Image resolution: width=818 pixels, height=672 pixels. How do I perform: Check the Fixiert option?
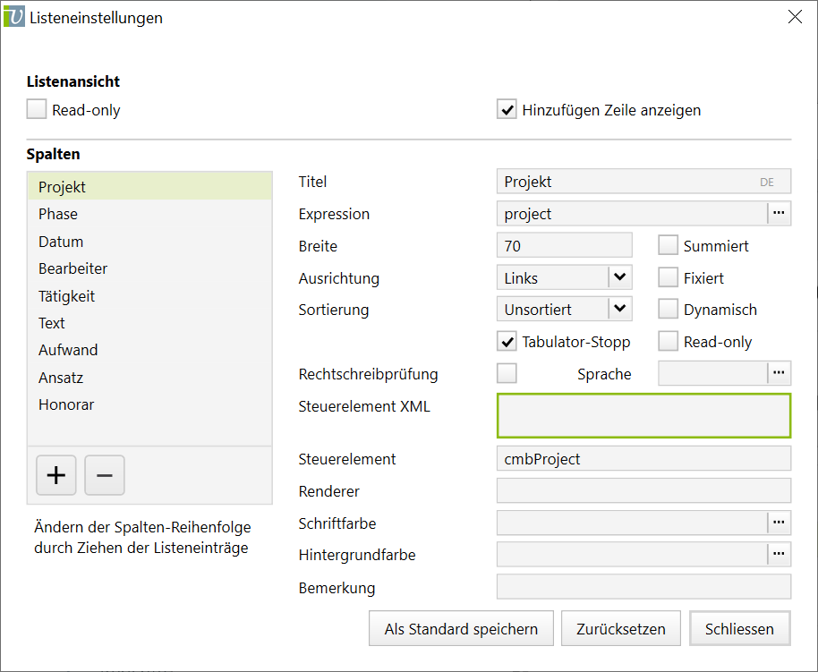click(669, 277)
